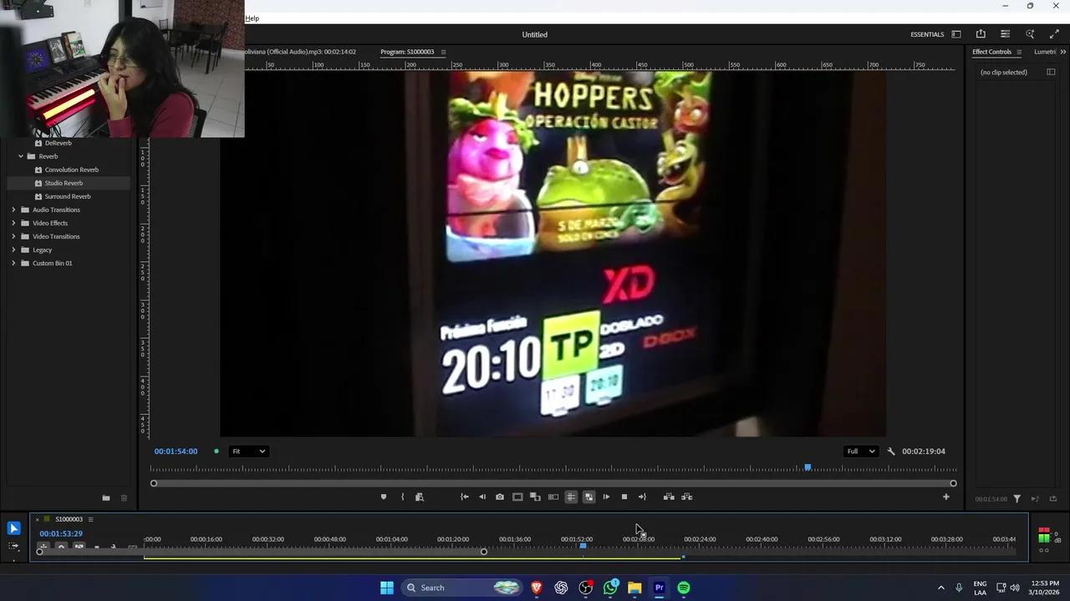Go to In point button
This screenshot has height=601, width=1070.
click(465, 497)
